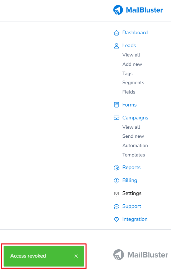
Task: Click the MailBluster logo at top
Action: (x=138, y=10)
